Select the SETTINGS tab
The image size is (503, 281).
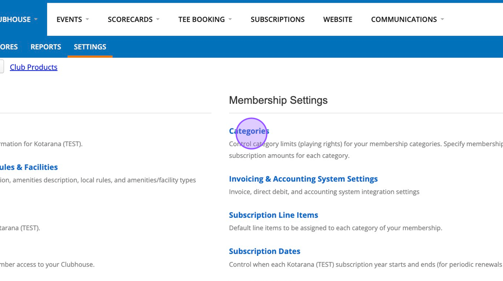[x=90, y=47]
